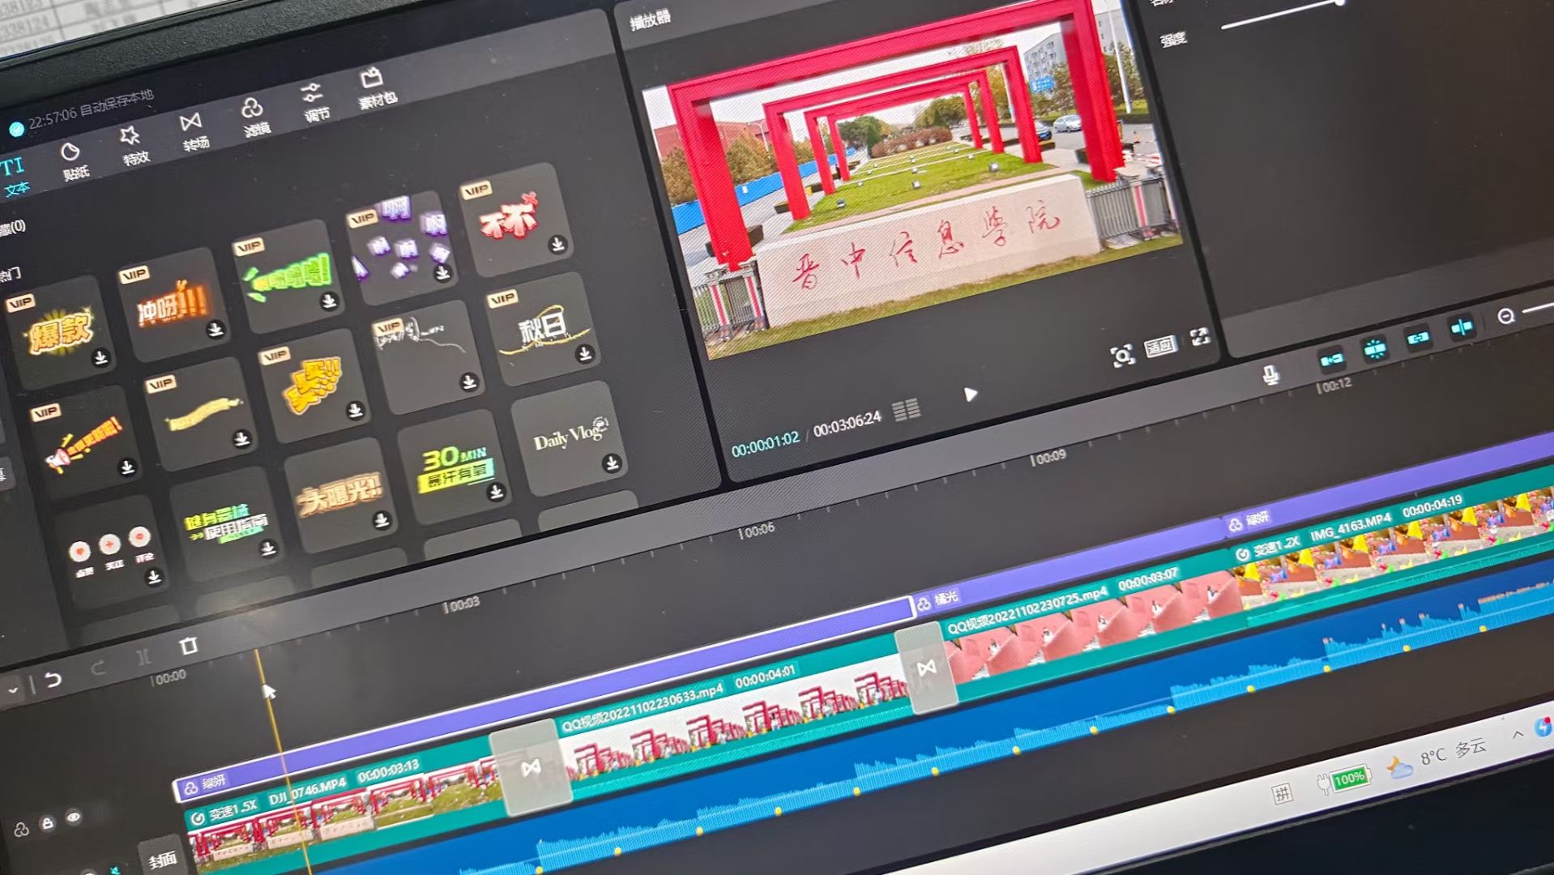1554x875 pixels.
Task: Play the video in the player
Action: 970,395
